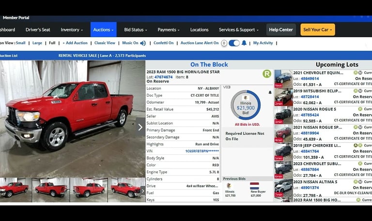Click the 2min Mitsubishi Eclipse thumbnail
Image resolution: width=372 pixels, height=221 pixels.
[283, 97]
